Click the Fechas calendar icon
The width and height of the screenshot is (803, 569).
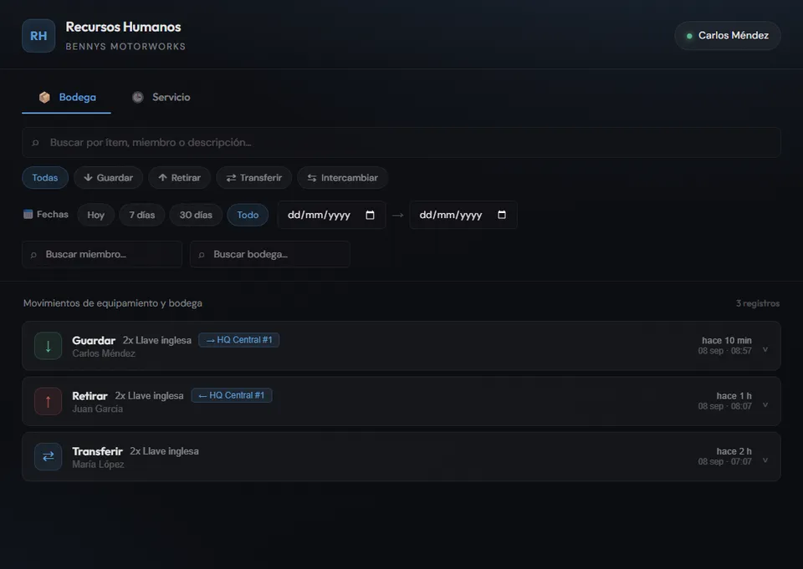[28, 215]
